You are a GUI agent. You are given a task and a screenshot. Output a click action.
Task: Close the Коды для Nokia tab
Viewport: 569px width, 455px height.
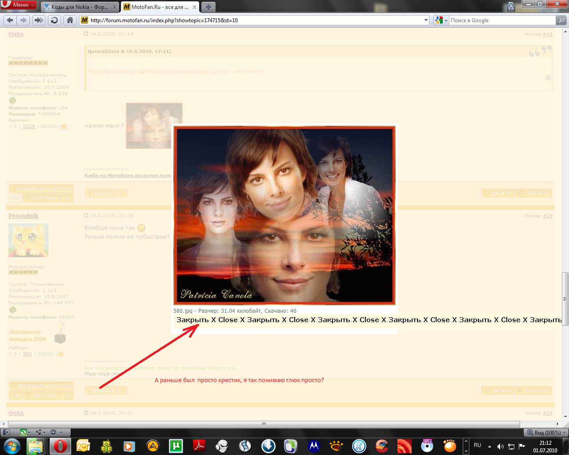pos(114,7)
